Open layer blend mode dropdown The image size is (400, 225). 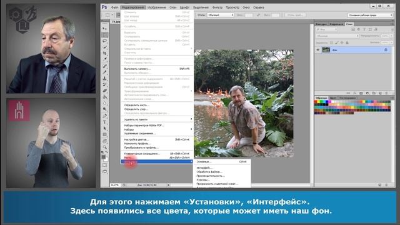click(x=337, y=36)
